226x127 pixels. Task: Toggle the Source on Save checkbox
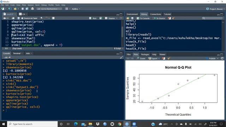[x=22, y=18]
